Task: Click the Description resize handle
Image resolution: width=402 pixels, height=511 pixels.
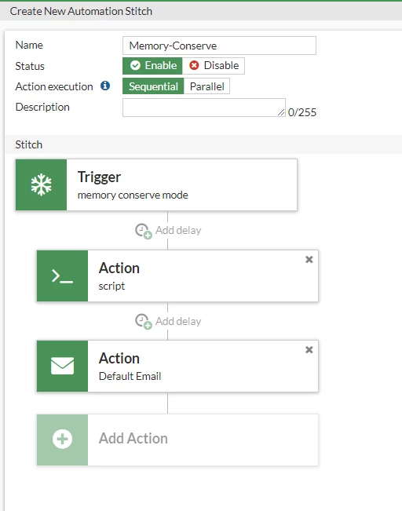Action: 281,112
